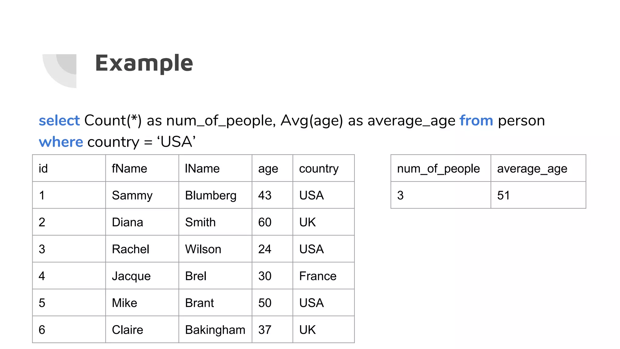Click the "Jacque" first name cell
This screenshot has height=349, width=620.
131,276
